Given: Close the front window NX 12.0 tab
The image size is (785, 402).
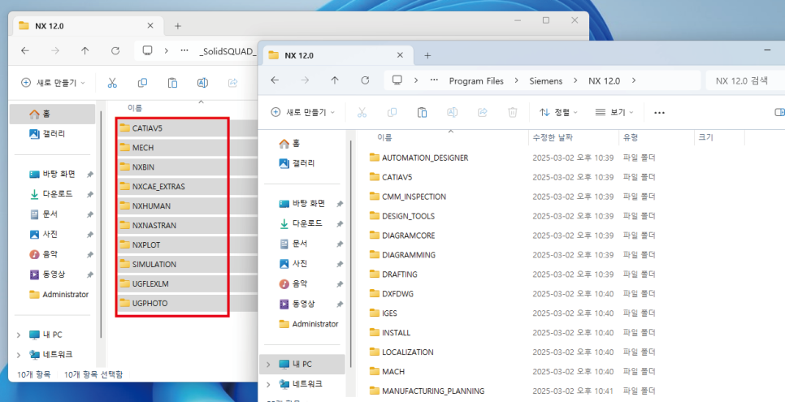Looking at the screenshot, I should (400, 55).
